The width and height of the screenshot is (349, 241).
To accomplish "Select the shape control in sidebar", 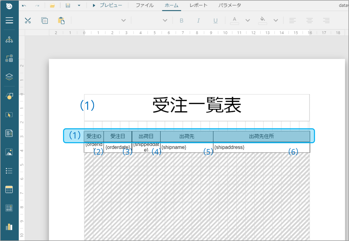I will (x=9, y=96).
